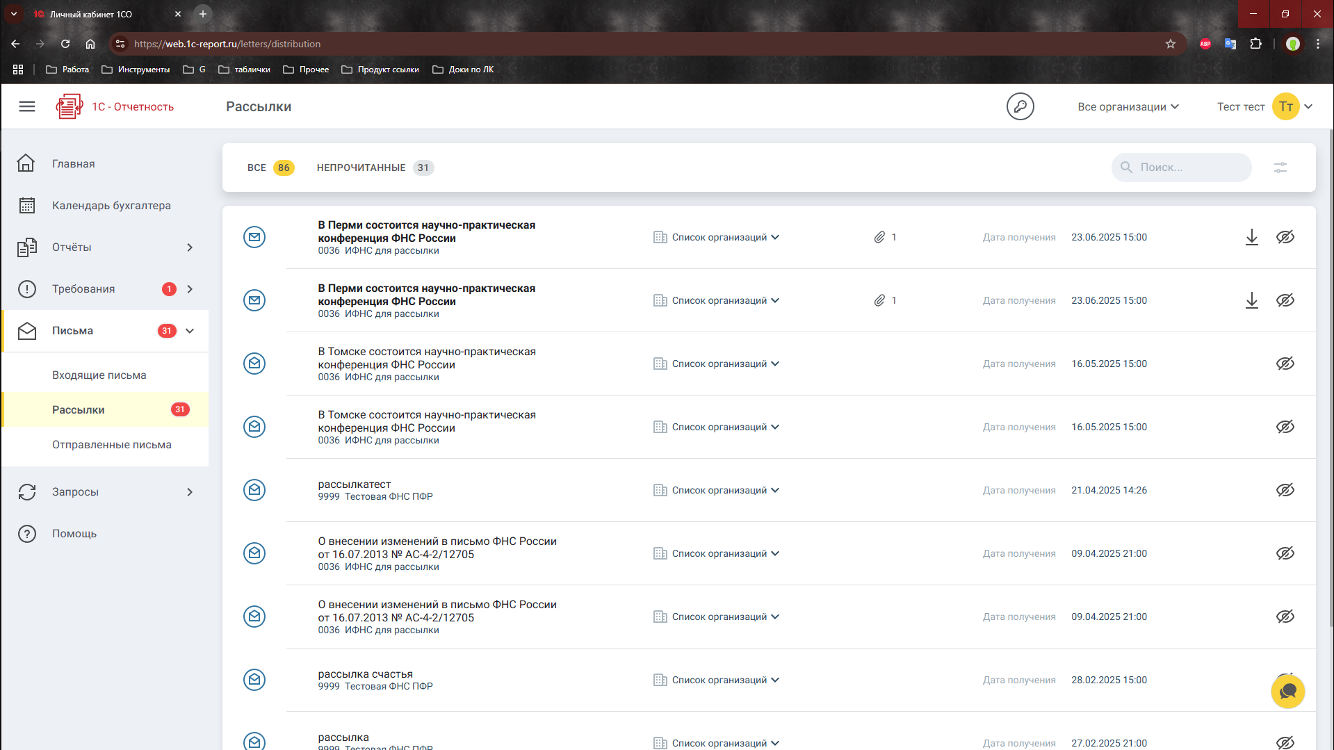This screenshot has width=1334, height=750.
Task: Toggle visibility eye on first Томск newsletter
Action: click(1285, 364)
